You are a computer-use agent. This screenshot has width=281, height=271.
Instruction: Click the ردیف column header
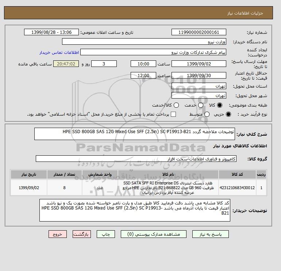(x=261, y=174)
